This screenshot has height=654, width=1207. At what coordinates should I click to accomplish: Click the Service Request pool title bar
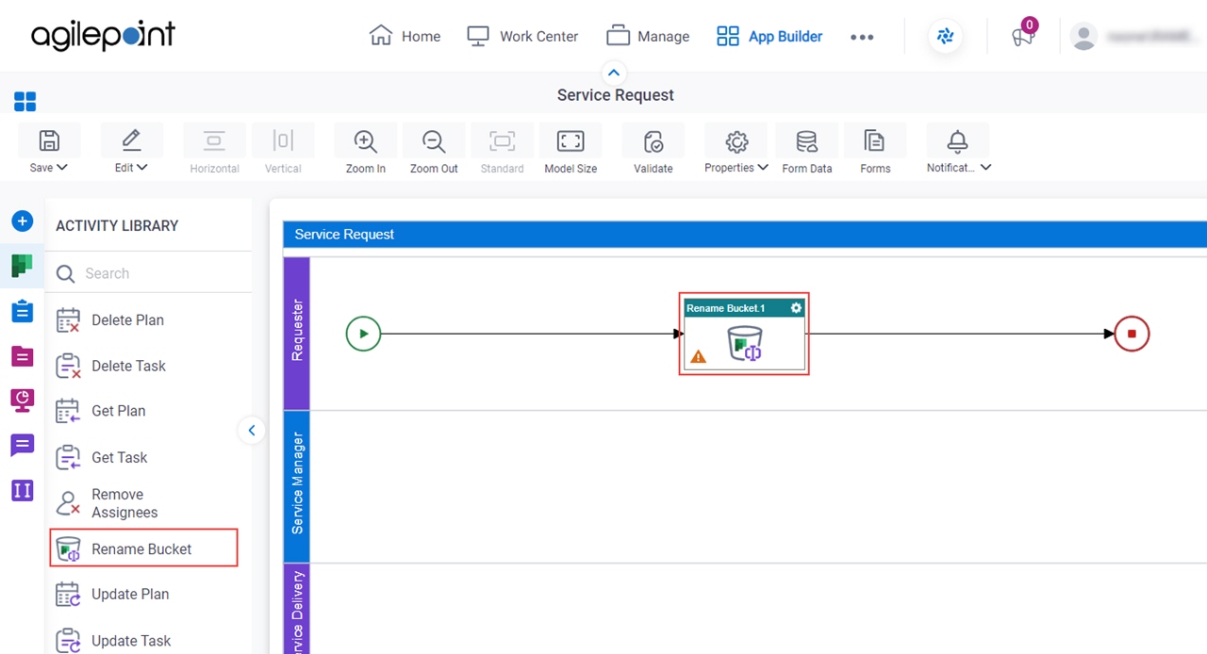[745, 234]
